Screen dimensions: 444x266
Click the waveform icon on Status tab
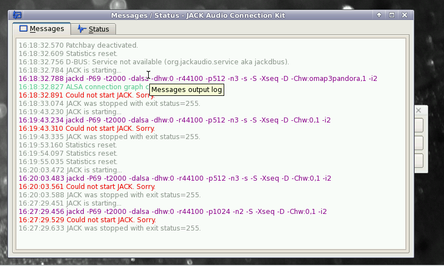82,29
